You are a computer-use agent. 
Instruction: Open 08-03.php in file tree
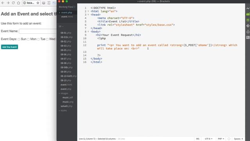pos(66,46)
